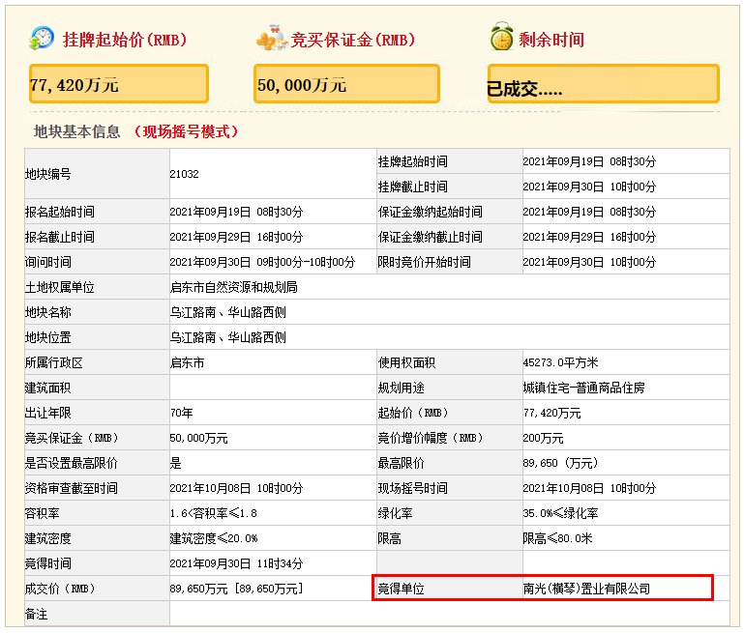744x633 pixels.
Task: Select the 限时竞价开始时间 date value
Action: 589,262
